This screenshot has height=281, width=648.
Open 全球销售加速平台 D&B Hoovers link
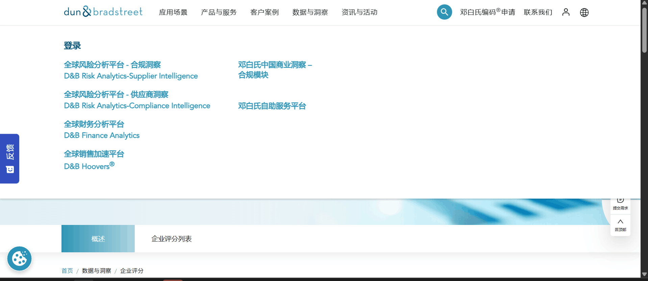coord(94,160)
